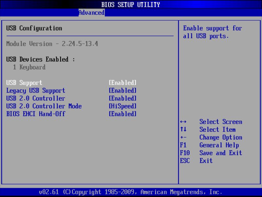Image resolution: width=262 pixels, height=197 pixels.
Task: Switch to the Advanced tab
Action: [91, 12]
